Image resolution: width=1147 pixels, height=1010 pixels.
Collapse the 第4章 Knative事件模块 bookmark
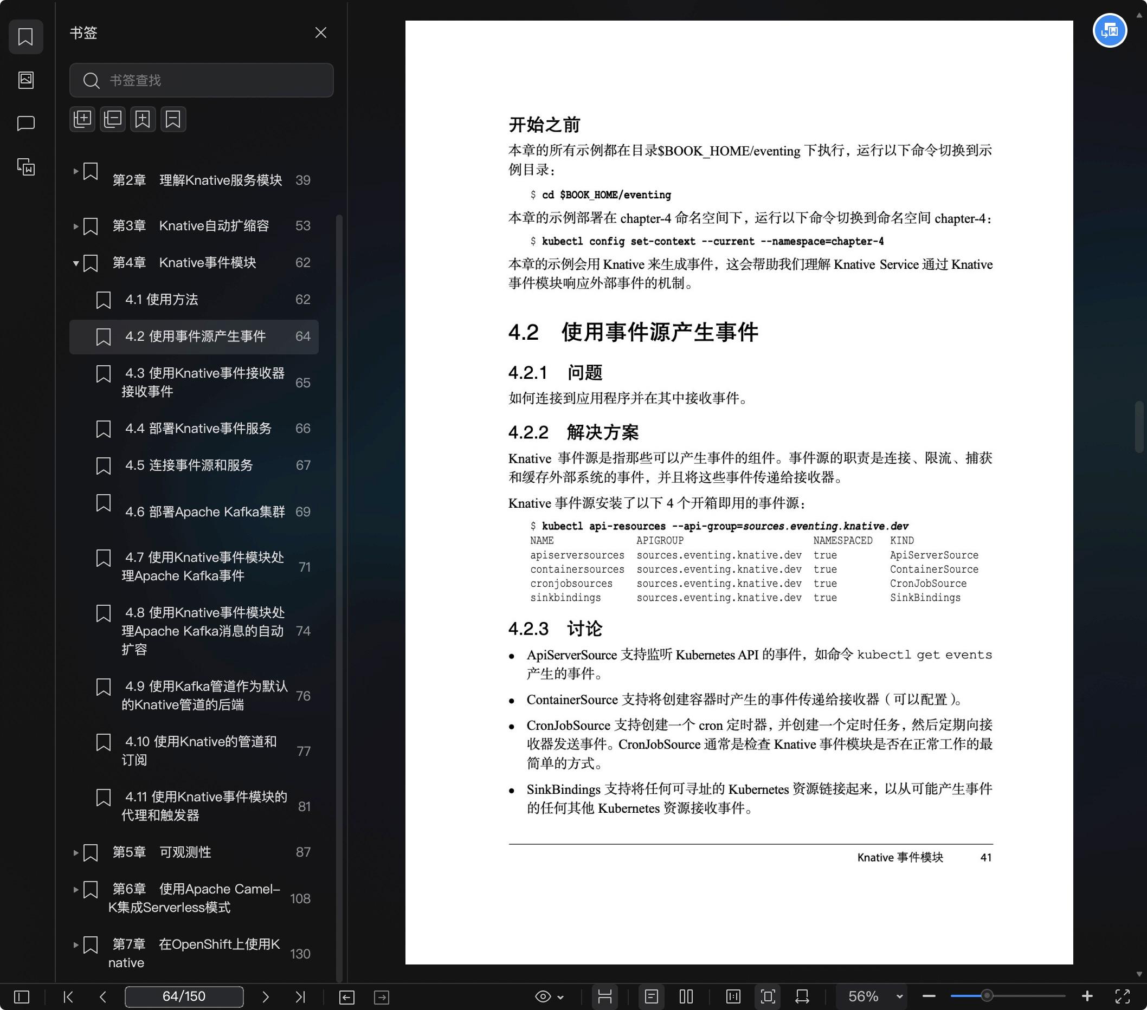tap(76, 263)
